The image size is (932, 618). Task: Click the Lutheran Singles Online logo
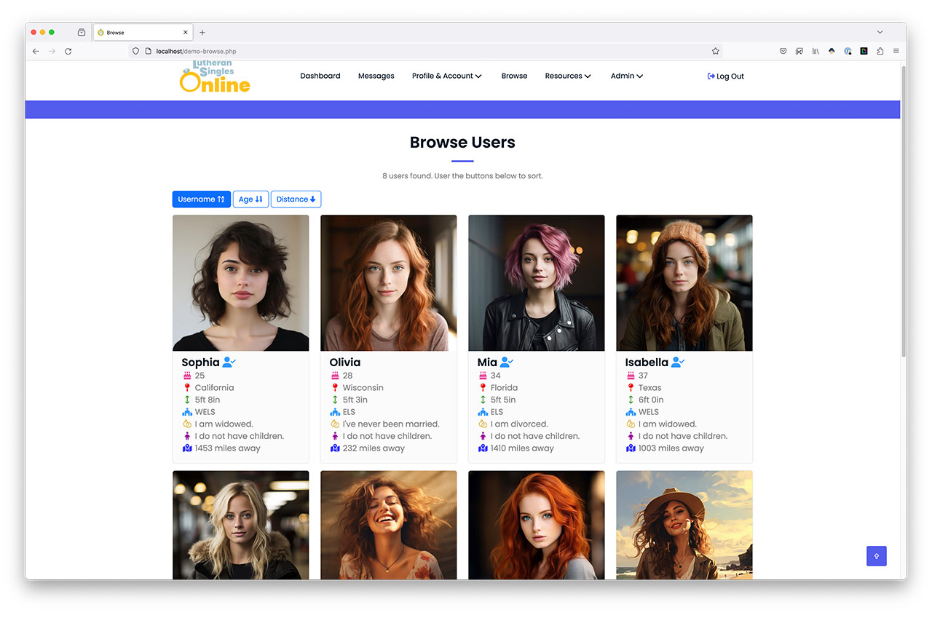click(x=215, y=77)
